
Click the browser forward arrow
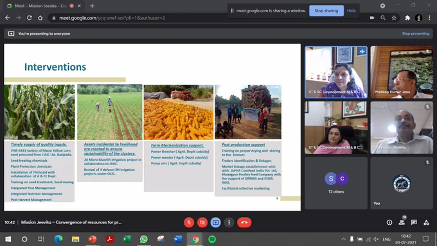point(19,18)
